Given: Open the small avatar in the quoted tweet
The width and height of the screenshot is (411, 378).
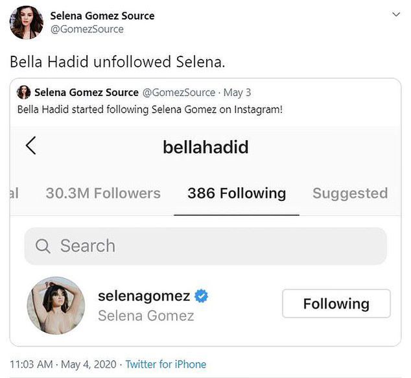Looking at the screenshot, I should coord(24,92).
